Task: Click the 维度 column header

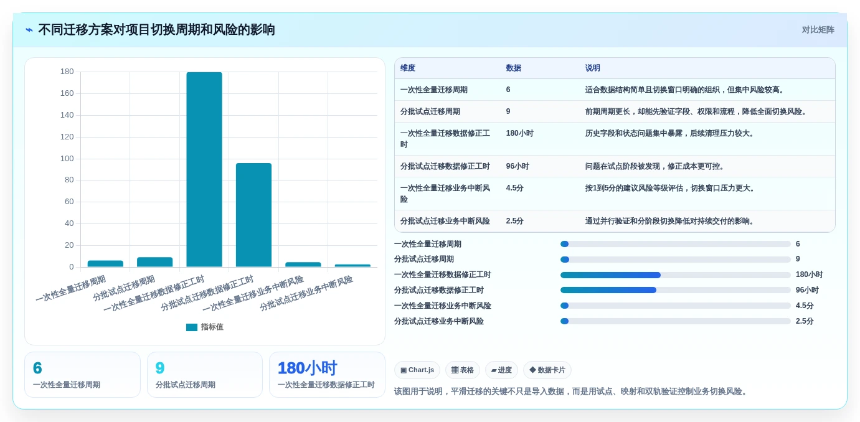Action: (x=408, y=68)
